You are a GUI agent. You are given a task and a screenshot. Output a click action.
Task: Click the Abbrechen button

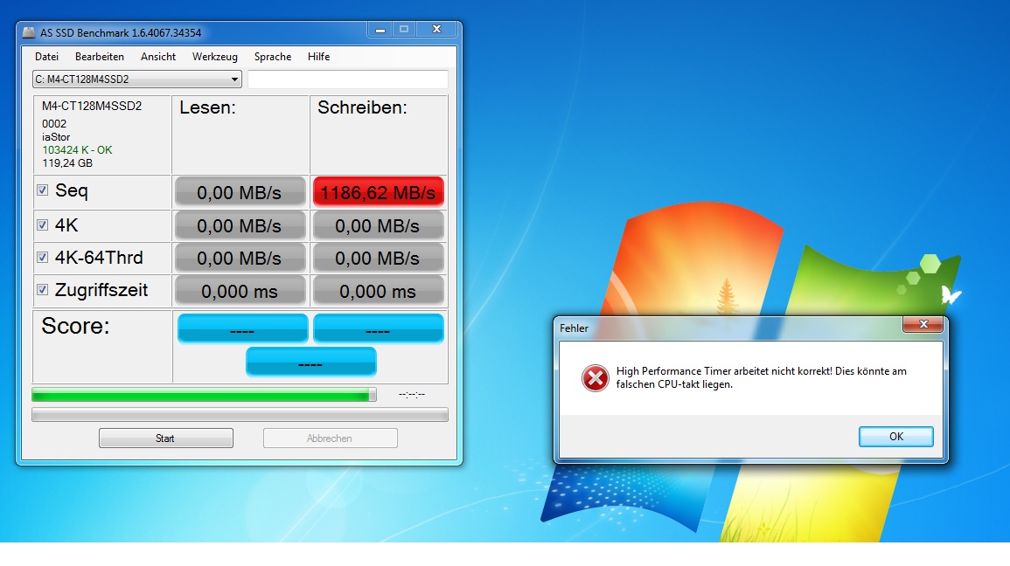point(330,438)
